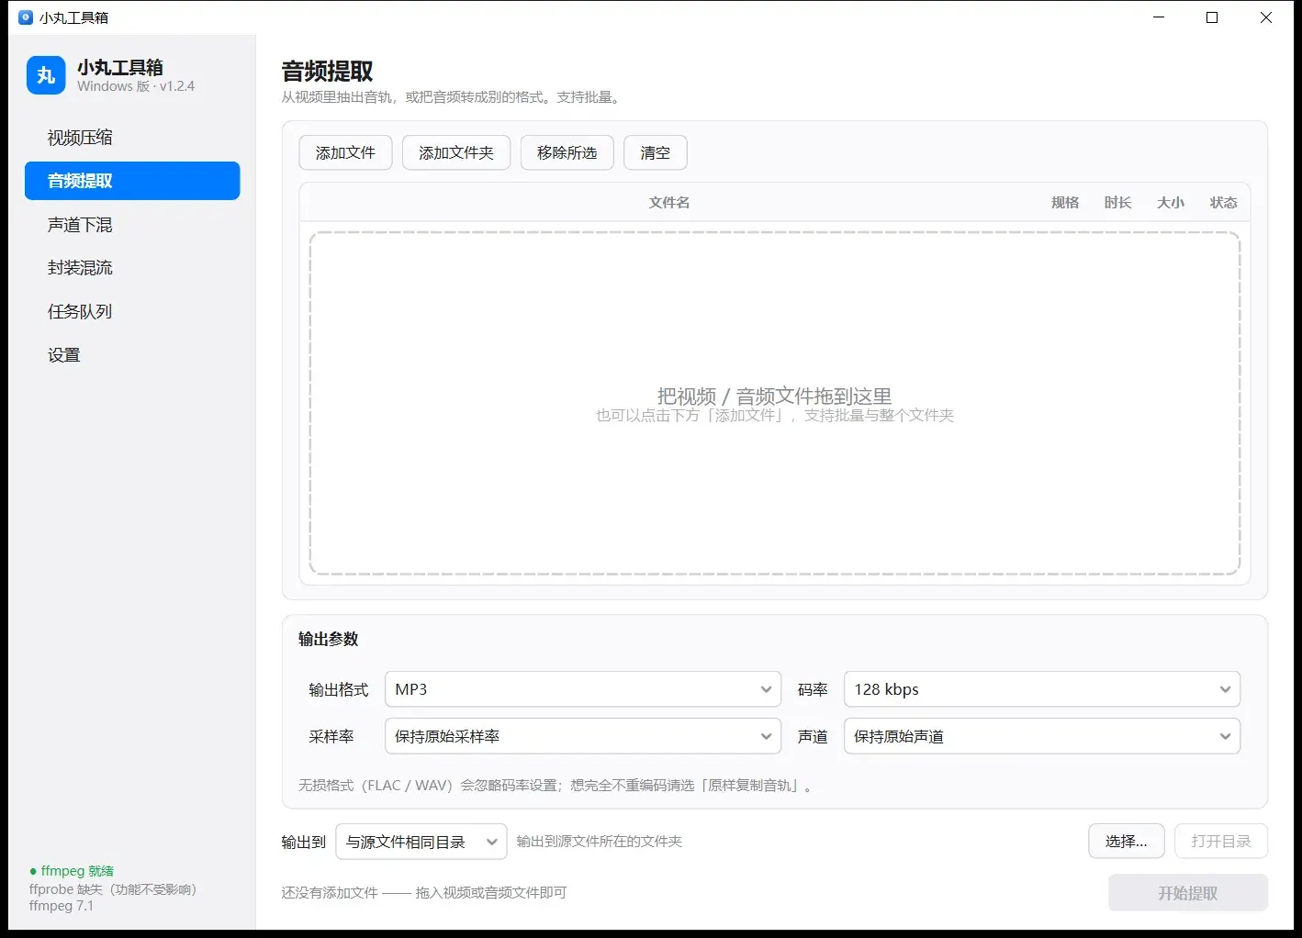The height and width of the screenshot is (938, 1302).
Task: Click the 添加文件 button
Action: [345, 153]
